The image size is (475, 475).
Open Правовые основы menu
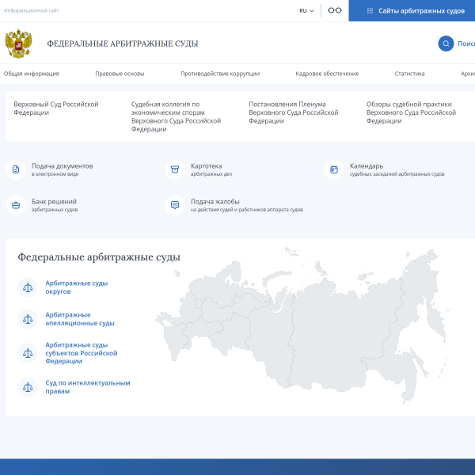click(x=120, y=74)
